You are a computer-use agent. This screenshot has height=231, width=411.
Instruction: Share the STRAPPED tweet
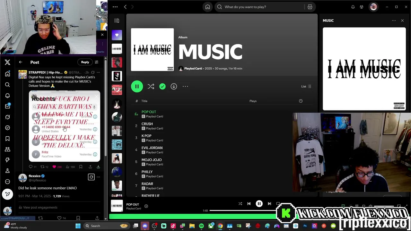pyautogui.click(x=90, y=167)
